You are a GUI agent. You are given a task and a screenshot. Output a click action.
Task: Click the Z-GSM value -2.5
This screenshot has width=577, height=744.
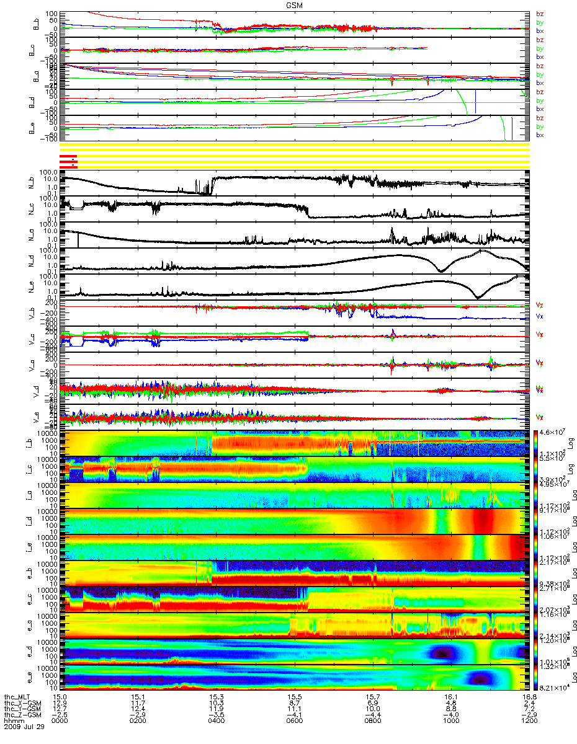[x=60, y=715]
